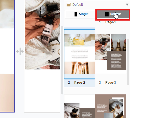Click the Page-3 label

(110, 83)
